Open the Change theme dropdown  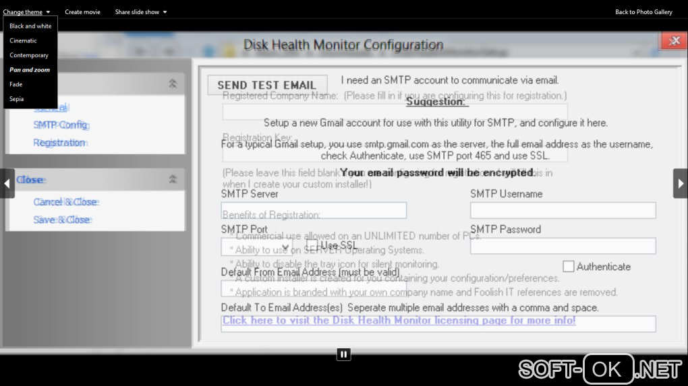[x=26, y=12]
